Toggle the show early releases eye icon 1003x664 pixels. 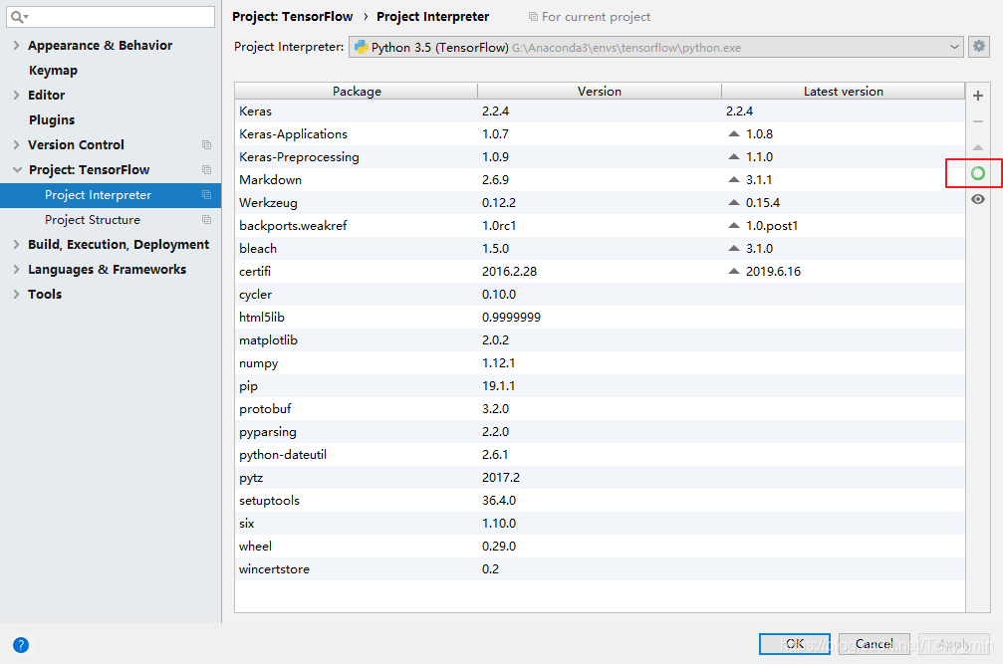(977, 199)
